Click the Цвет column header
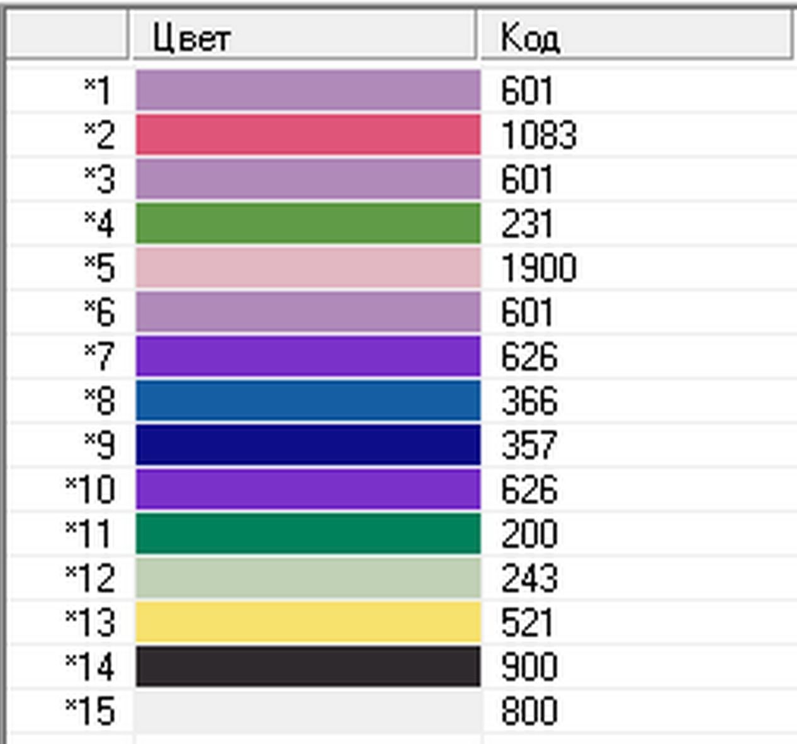This screenshot has height=744, width=797. coord(303,36)
